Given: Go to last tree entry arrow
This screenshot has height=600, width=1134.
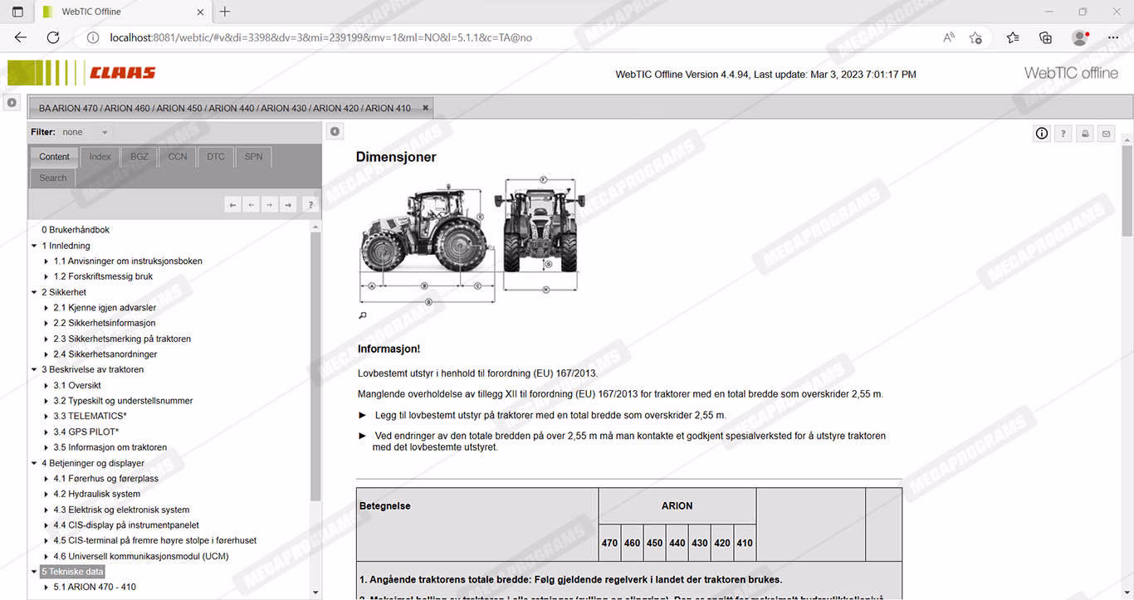Looking at the screenshot, I should (287, 204).
